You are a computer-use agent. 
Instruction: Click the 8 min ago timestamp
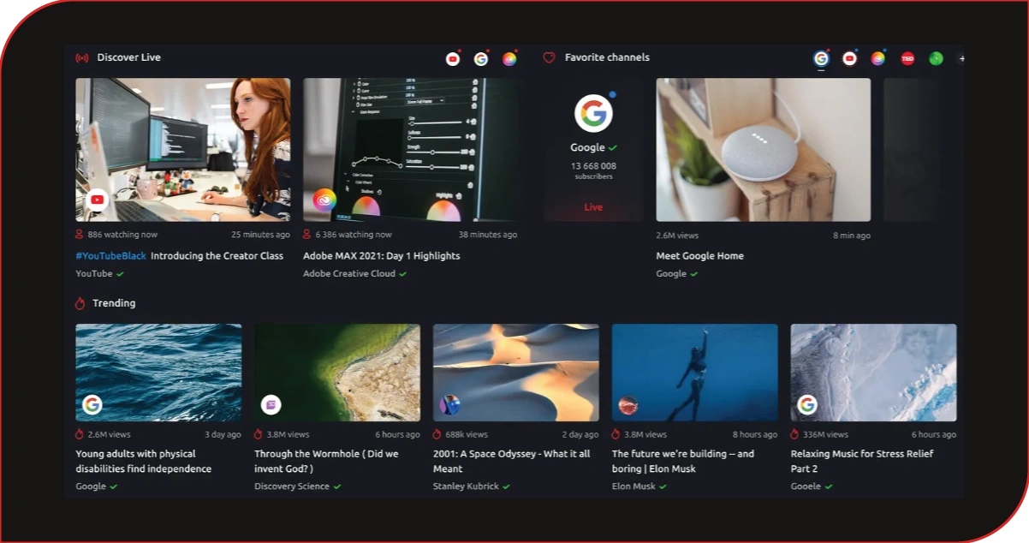point(852,236)
